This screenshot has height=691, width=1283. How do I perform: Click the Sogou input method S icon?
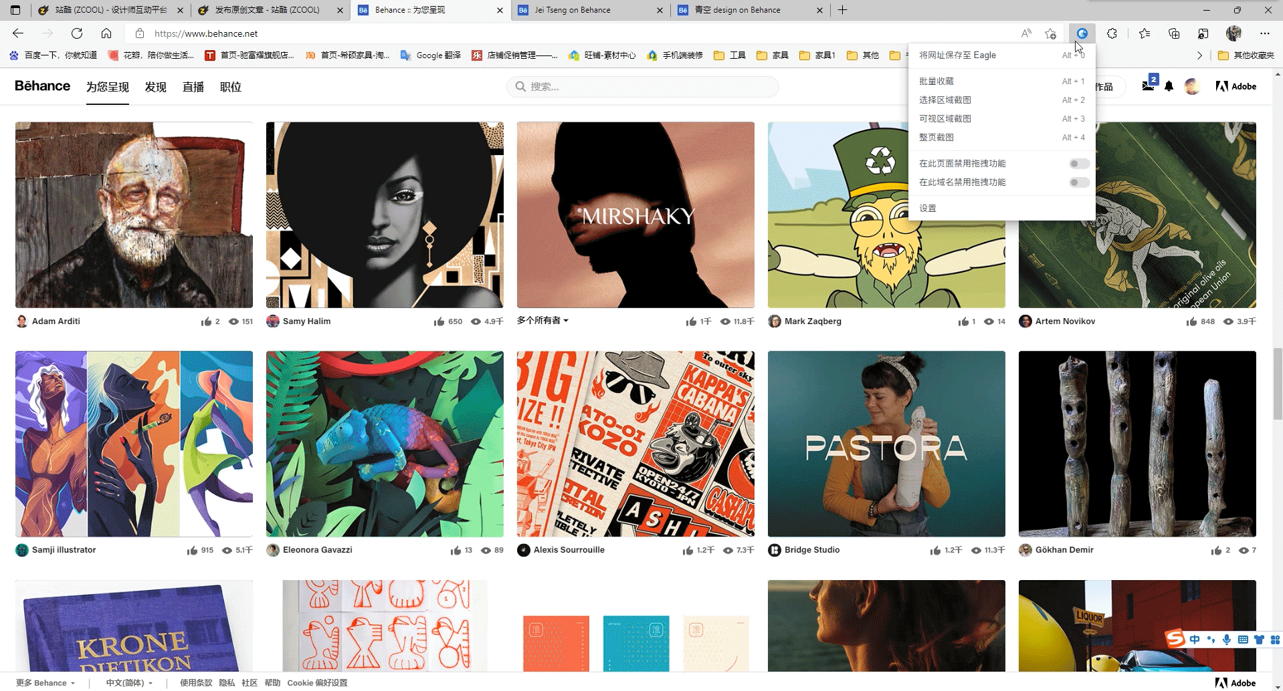1175,640
